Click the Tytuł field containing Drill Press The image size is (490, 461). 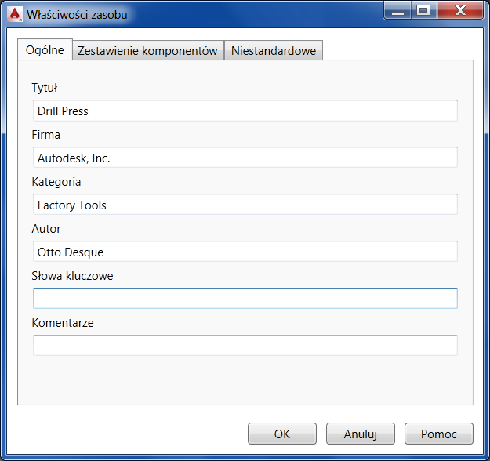point(245,111)
